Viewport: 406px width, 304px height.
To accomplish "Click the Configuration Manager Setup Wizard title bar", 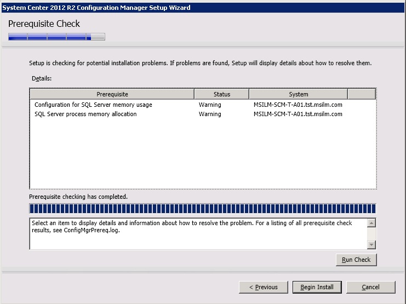I will [203, 7].
